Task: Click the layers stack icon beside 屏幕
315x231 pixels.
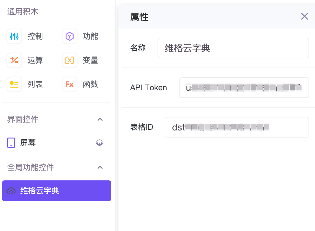Action: tap(100, 143)
